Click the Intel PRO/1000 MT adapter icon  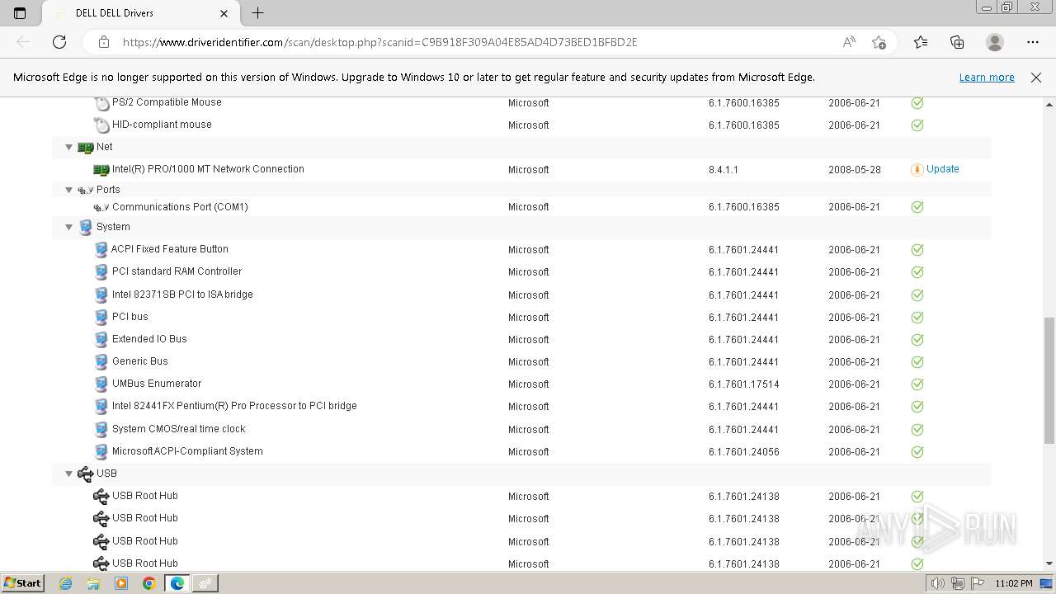tap(101, 170)
